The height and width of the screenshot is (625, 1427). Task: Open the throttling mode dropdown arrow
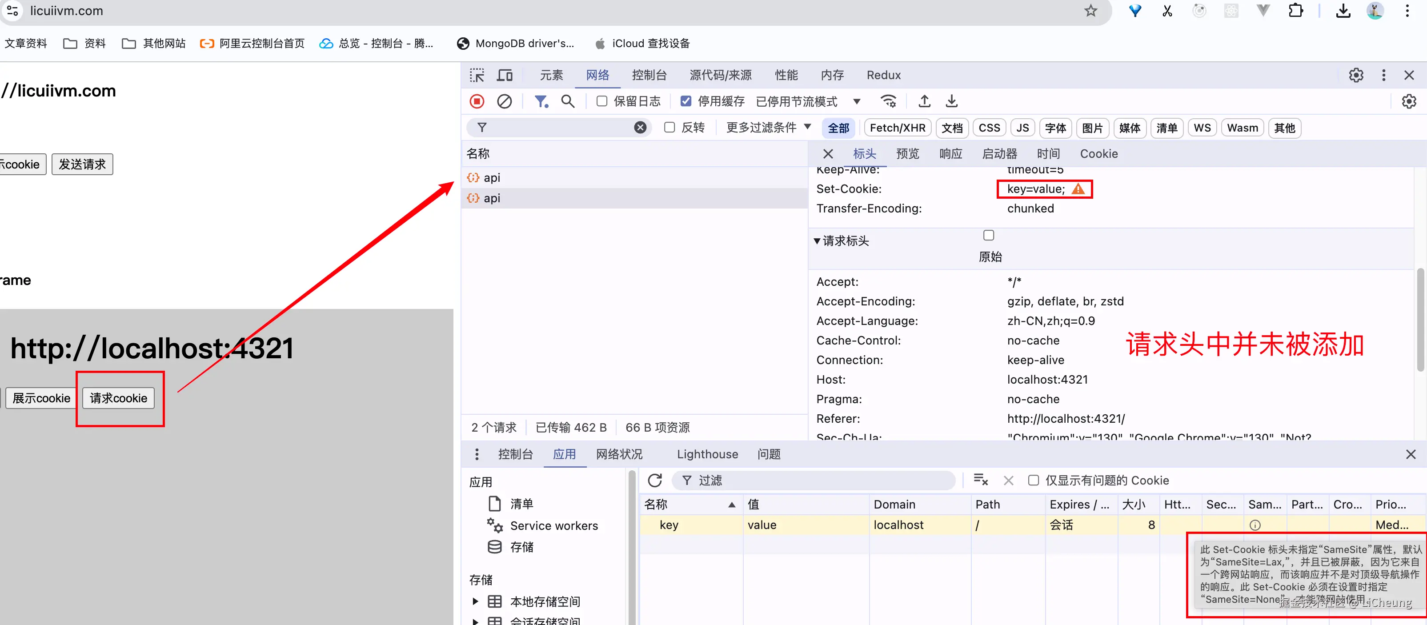click(857, 101)
